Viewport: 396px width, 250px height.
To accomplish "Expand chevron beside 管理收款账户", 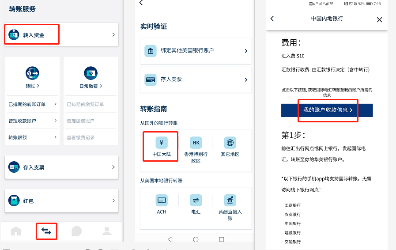I will click(x=55, y=121).
